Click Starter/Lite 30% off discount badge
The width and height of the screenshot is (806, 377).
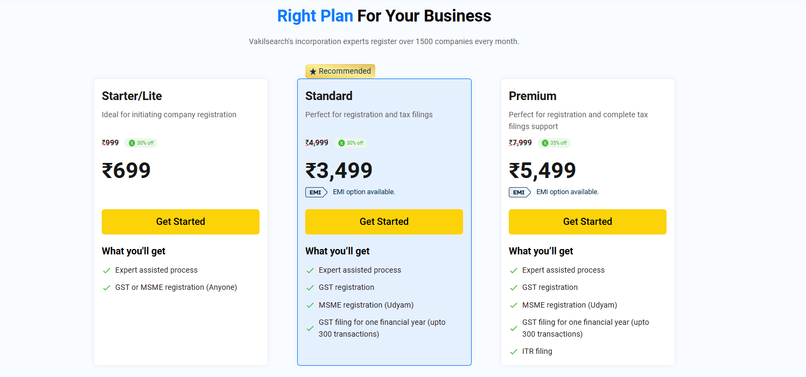(x=141, y=143)
